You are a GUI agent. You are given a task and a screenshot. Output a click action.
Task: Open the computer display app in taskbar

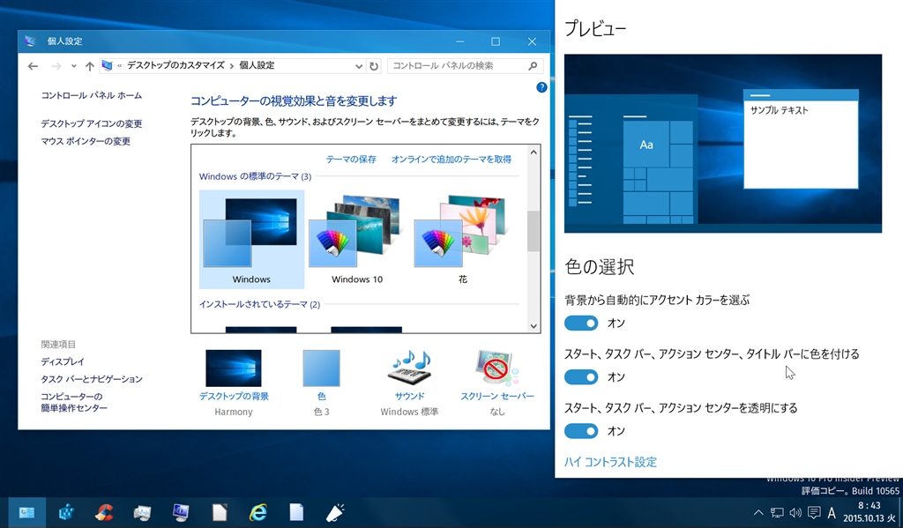(x=181, y=512)
